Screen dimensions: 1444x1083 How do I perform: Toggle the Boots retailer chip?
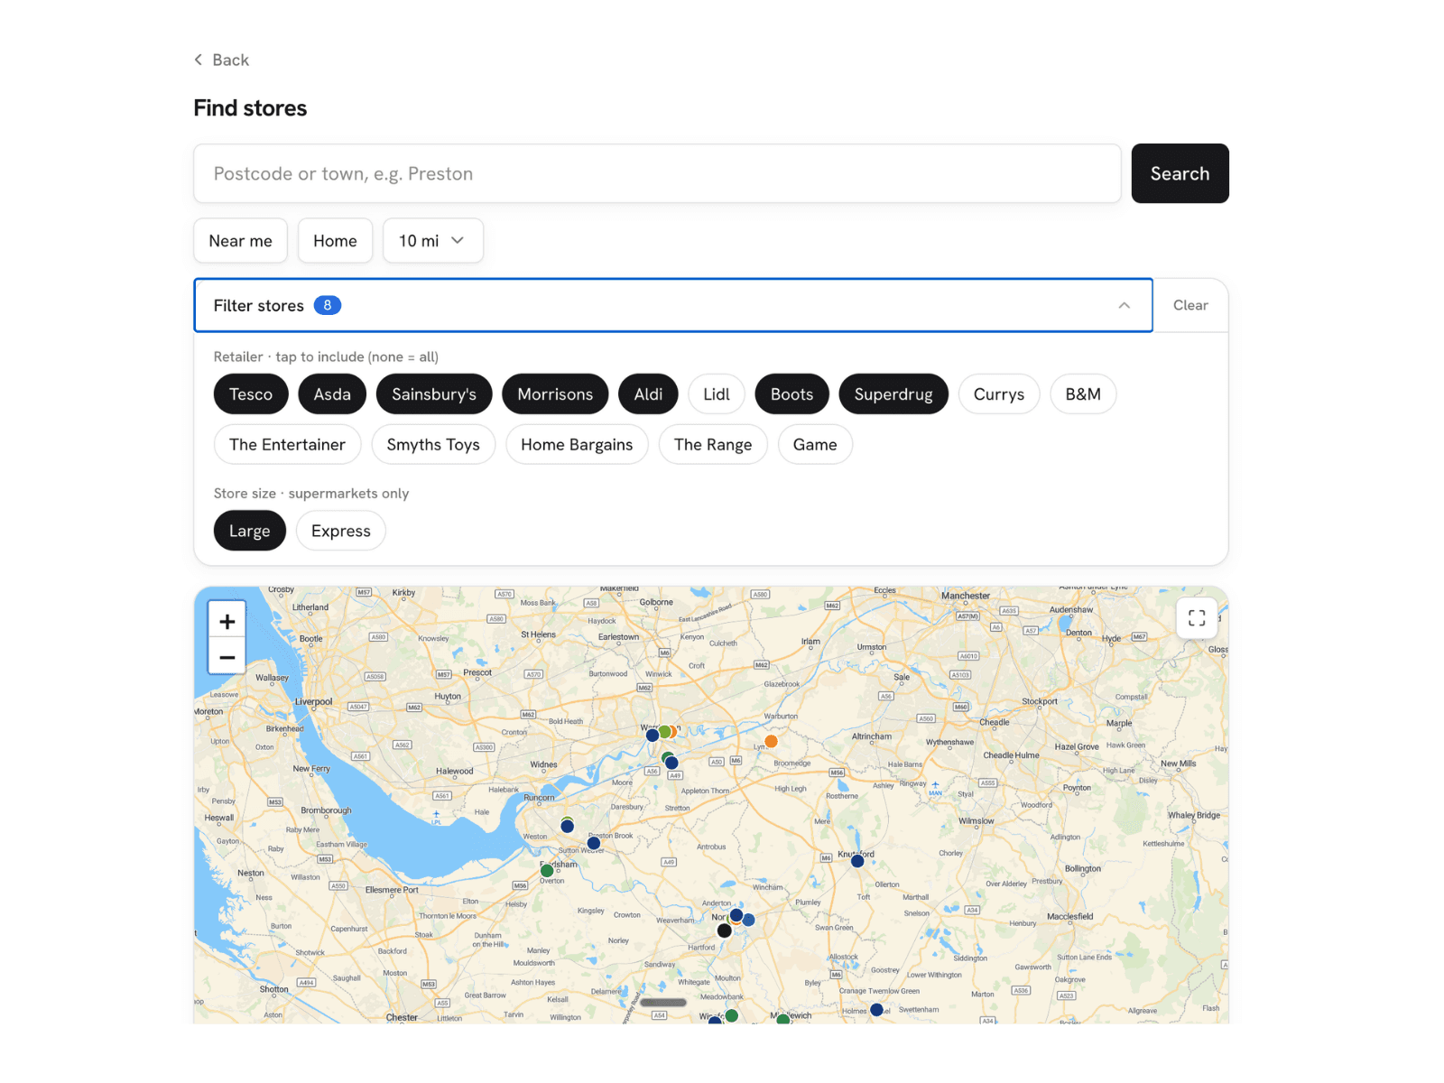pos(791,394)
